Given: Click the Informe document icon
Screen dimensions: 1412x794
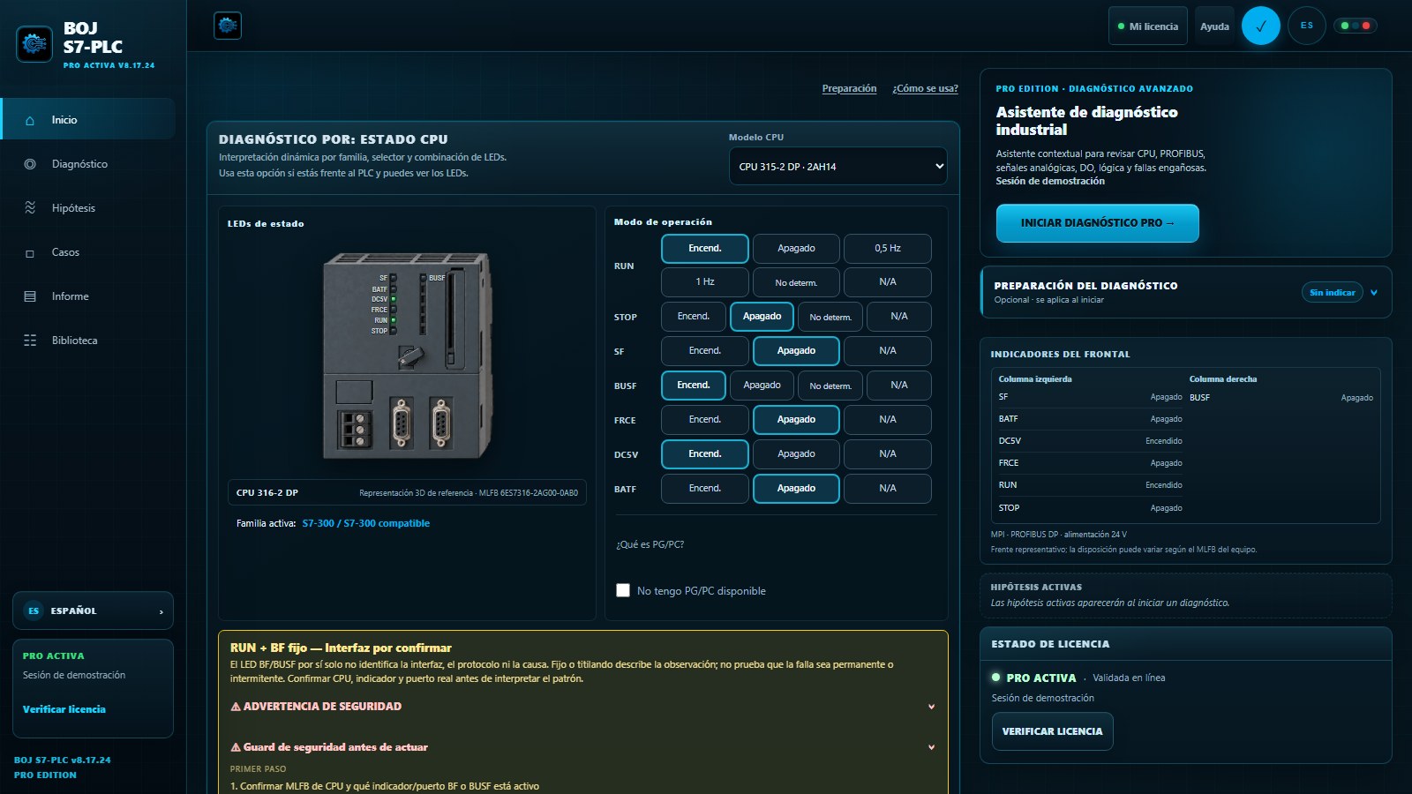Looking at the screenshot, I should point(30,296).
